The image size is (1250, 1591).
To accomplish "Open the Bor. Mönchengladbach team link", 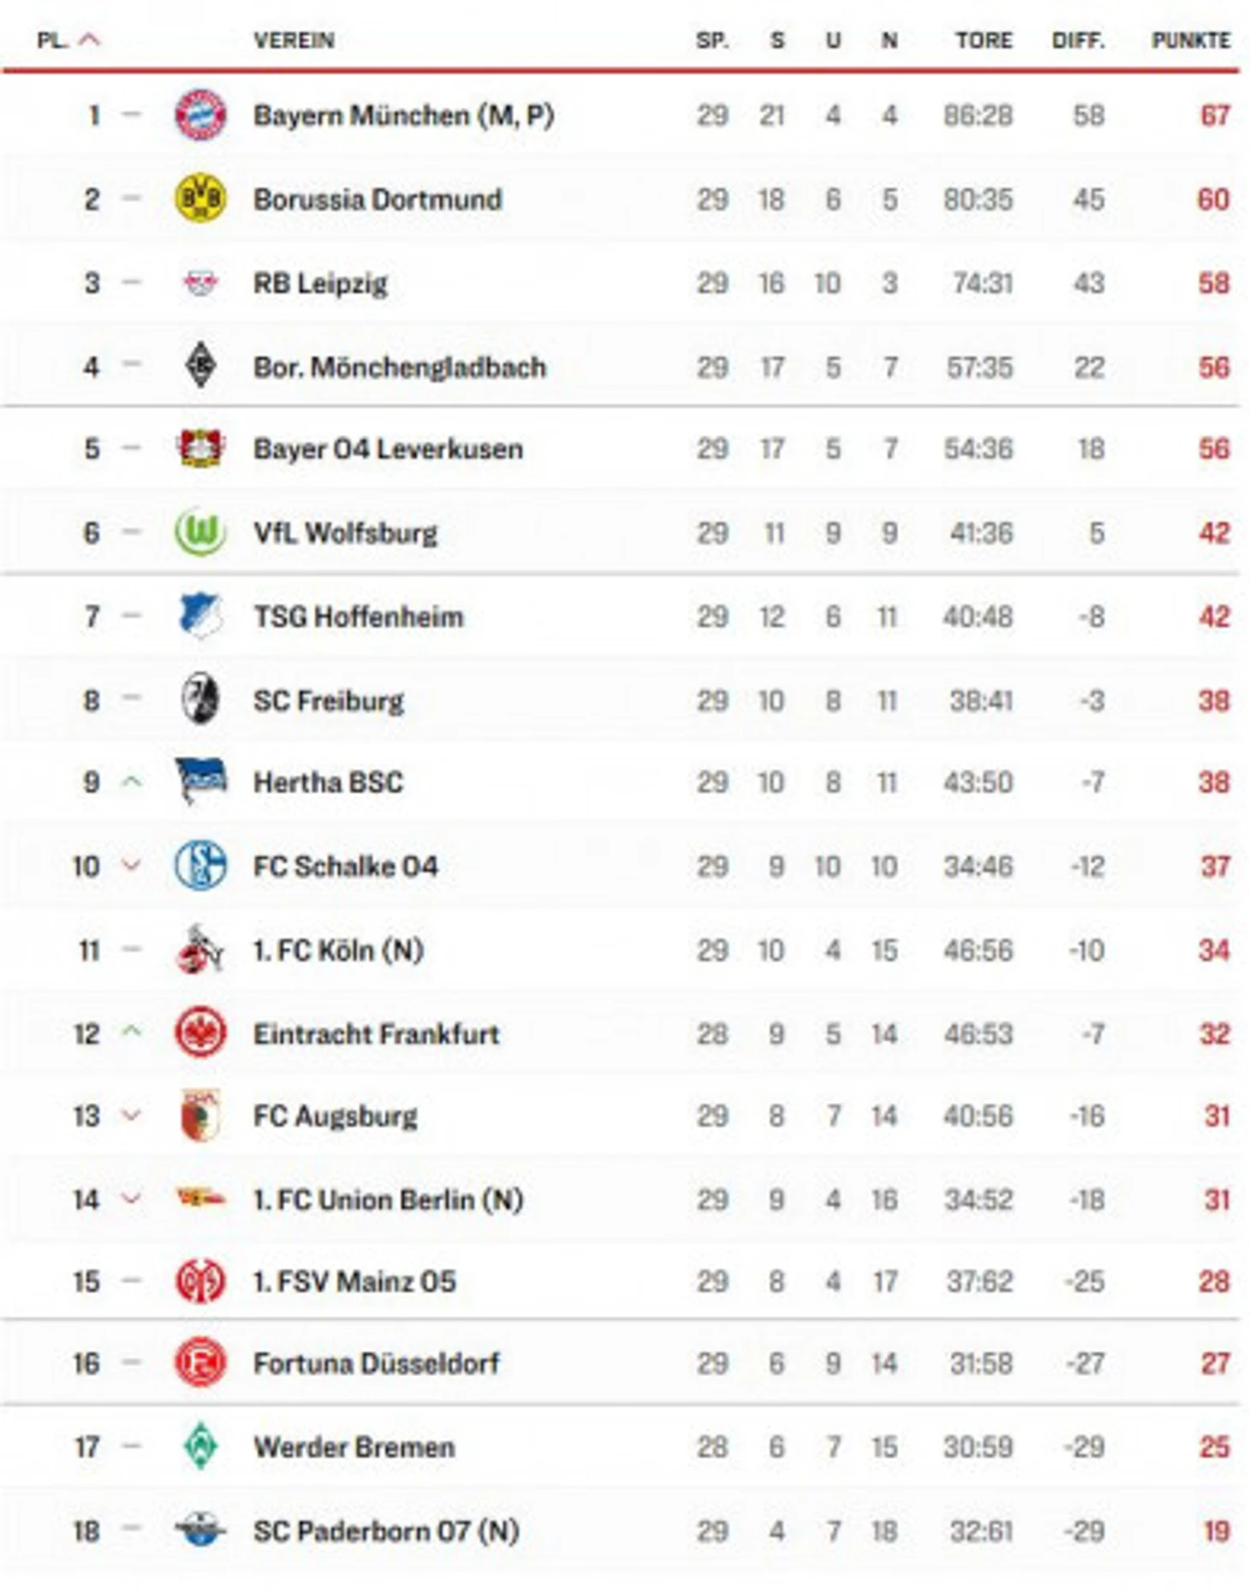I will tap(400, 367).
